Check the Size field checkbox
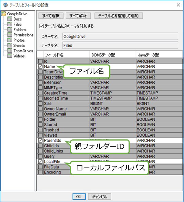 tap(40, 103)
